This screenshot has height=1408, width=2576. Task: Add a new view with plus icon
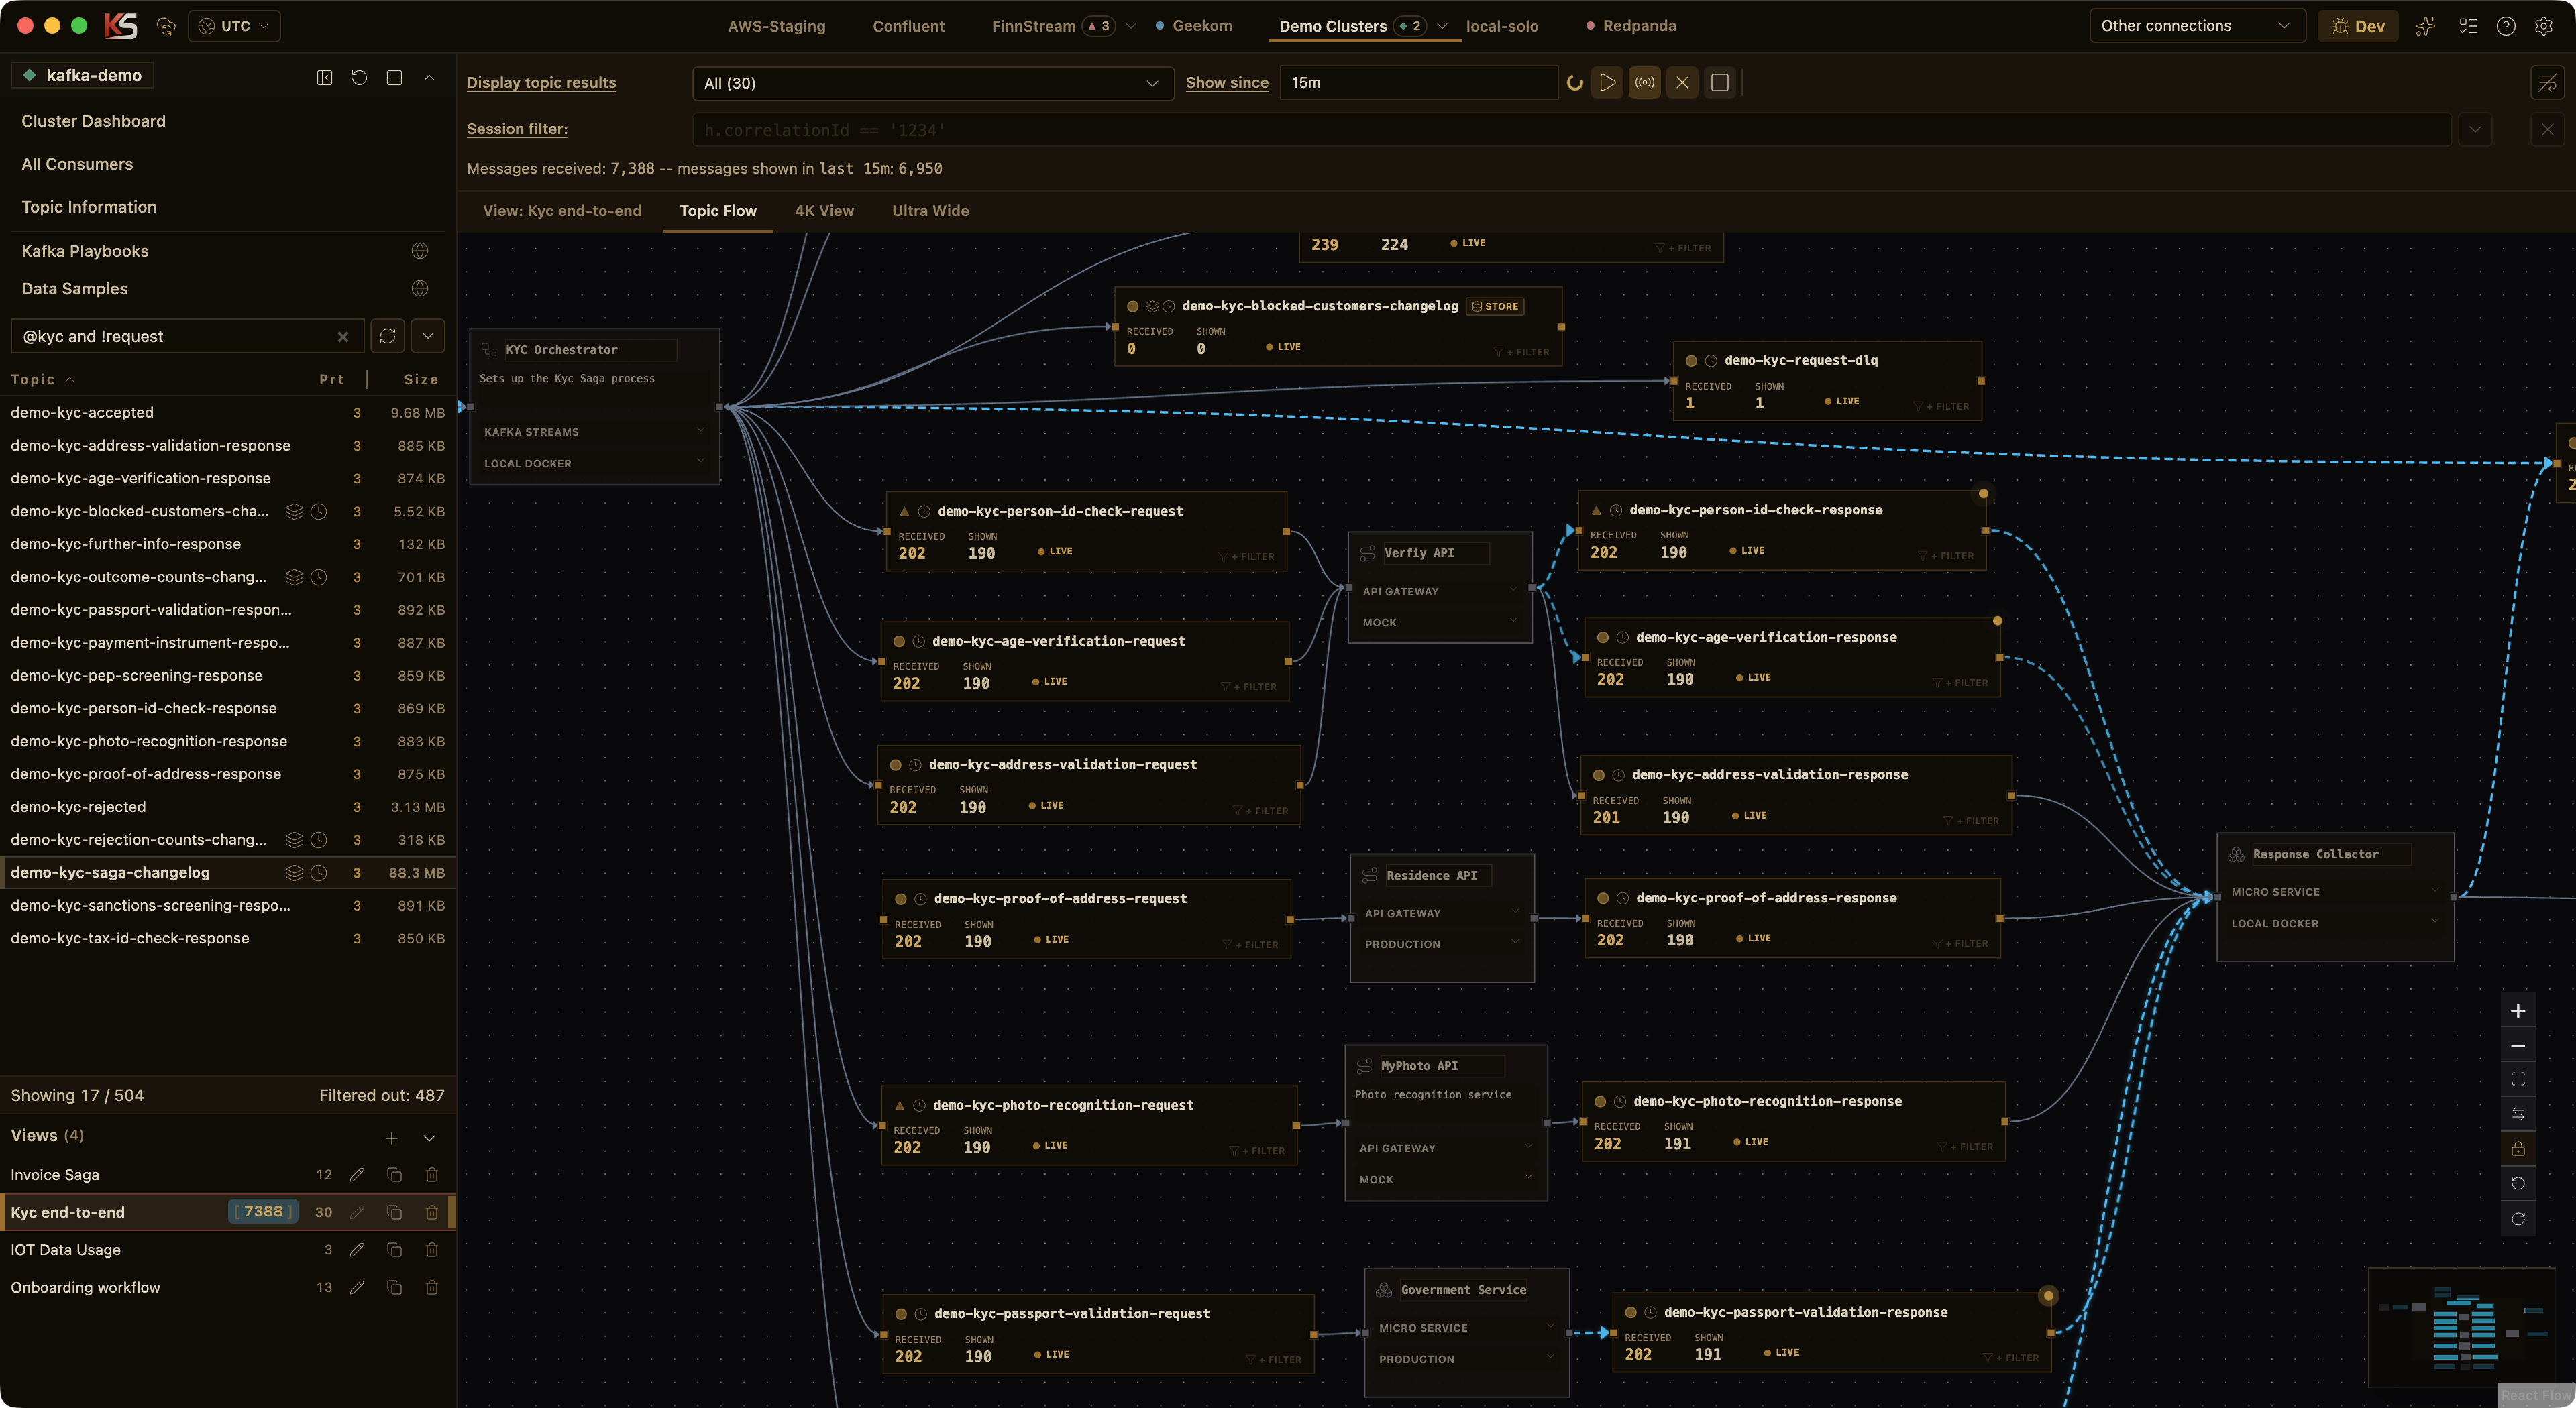pos(392,1138)
